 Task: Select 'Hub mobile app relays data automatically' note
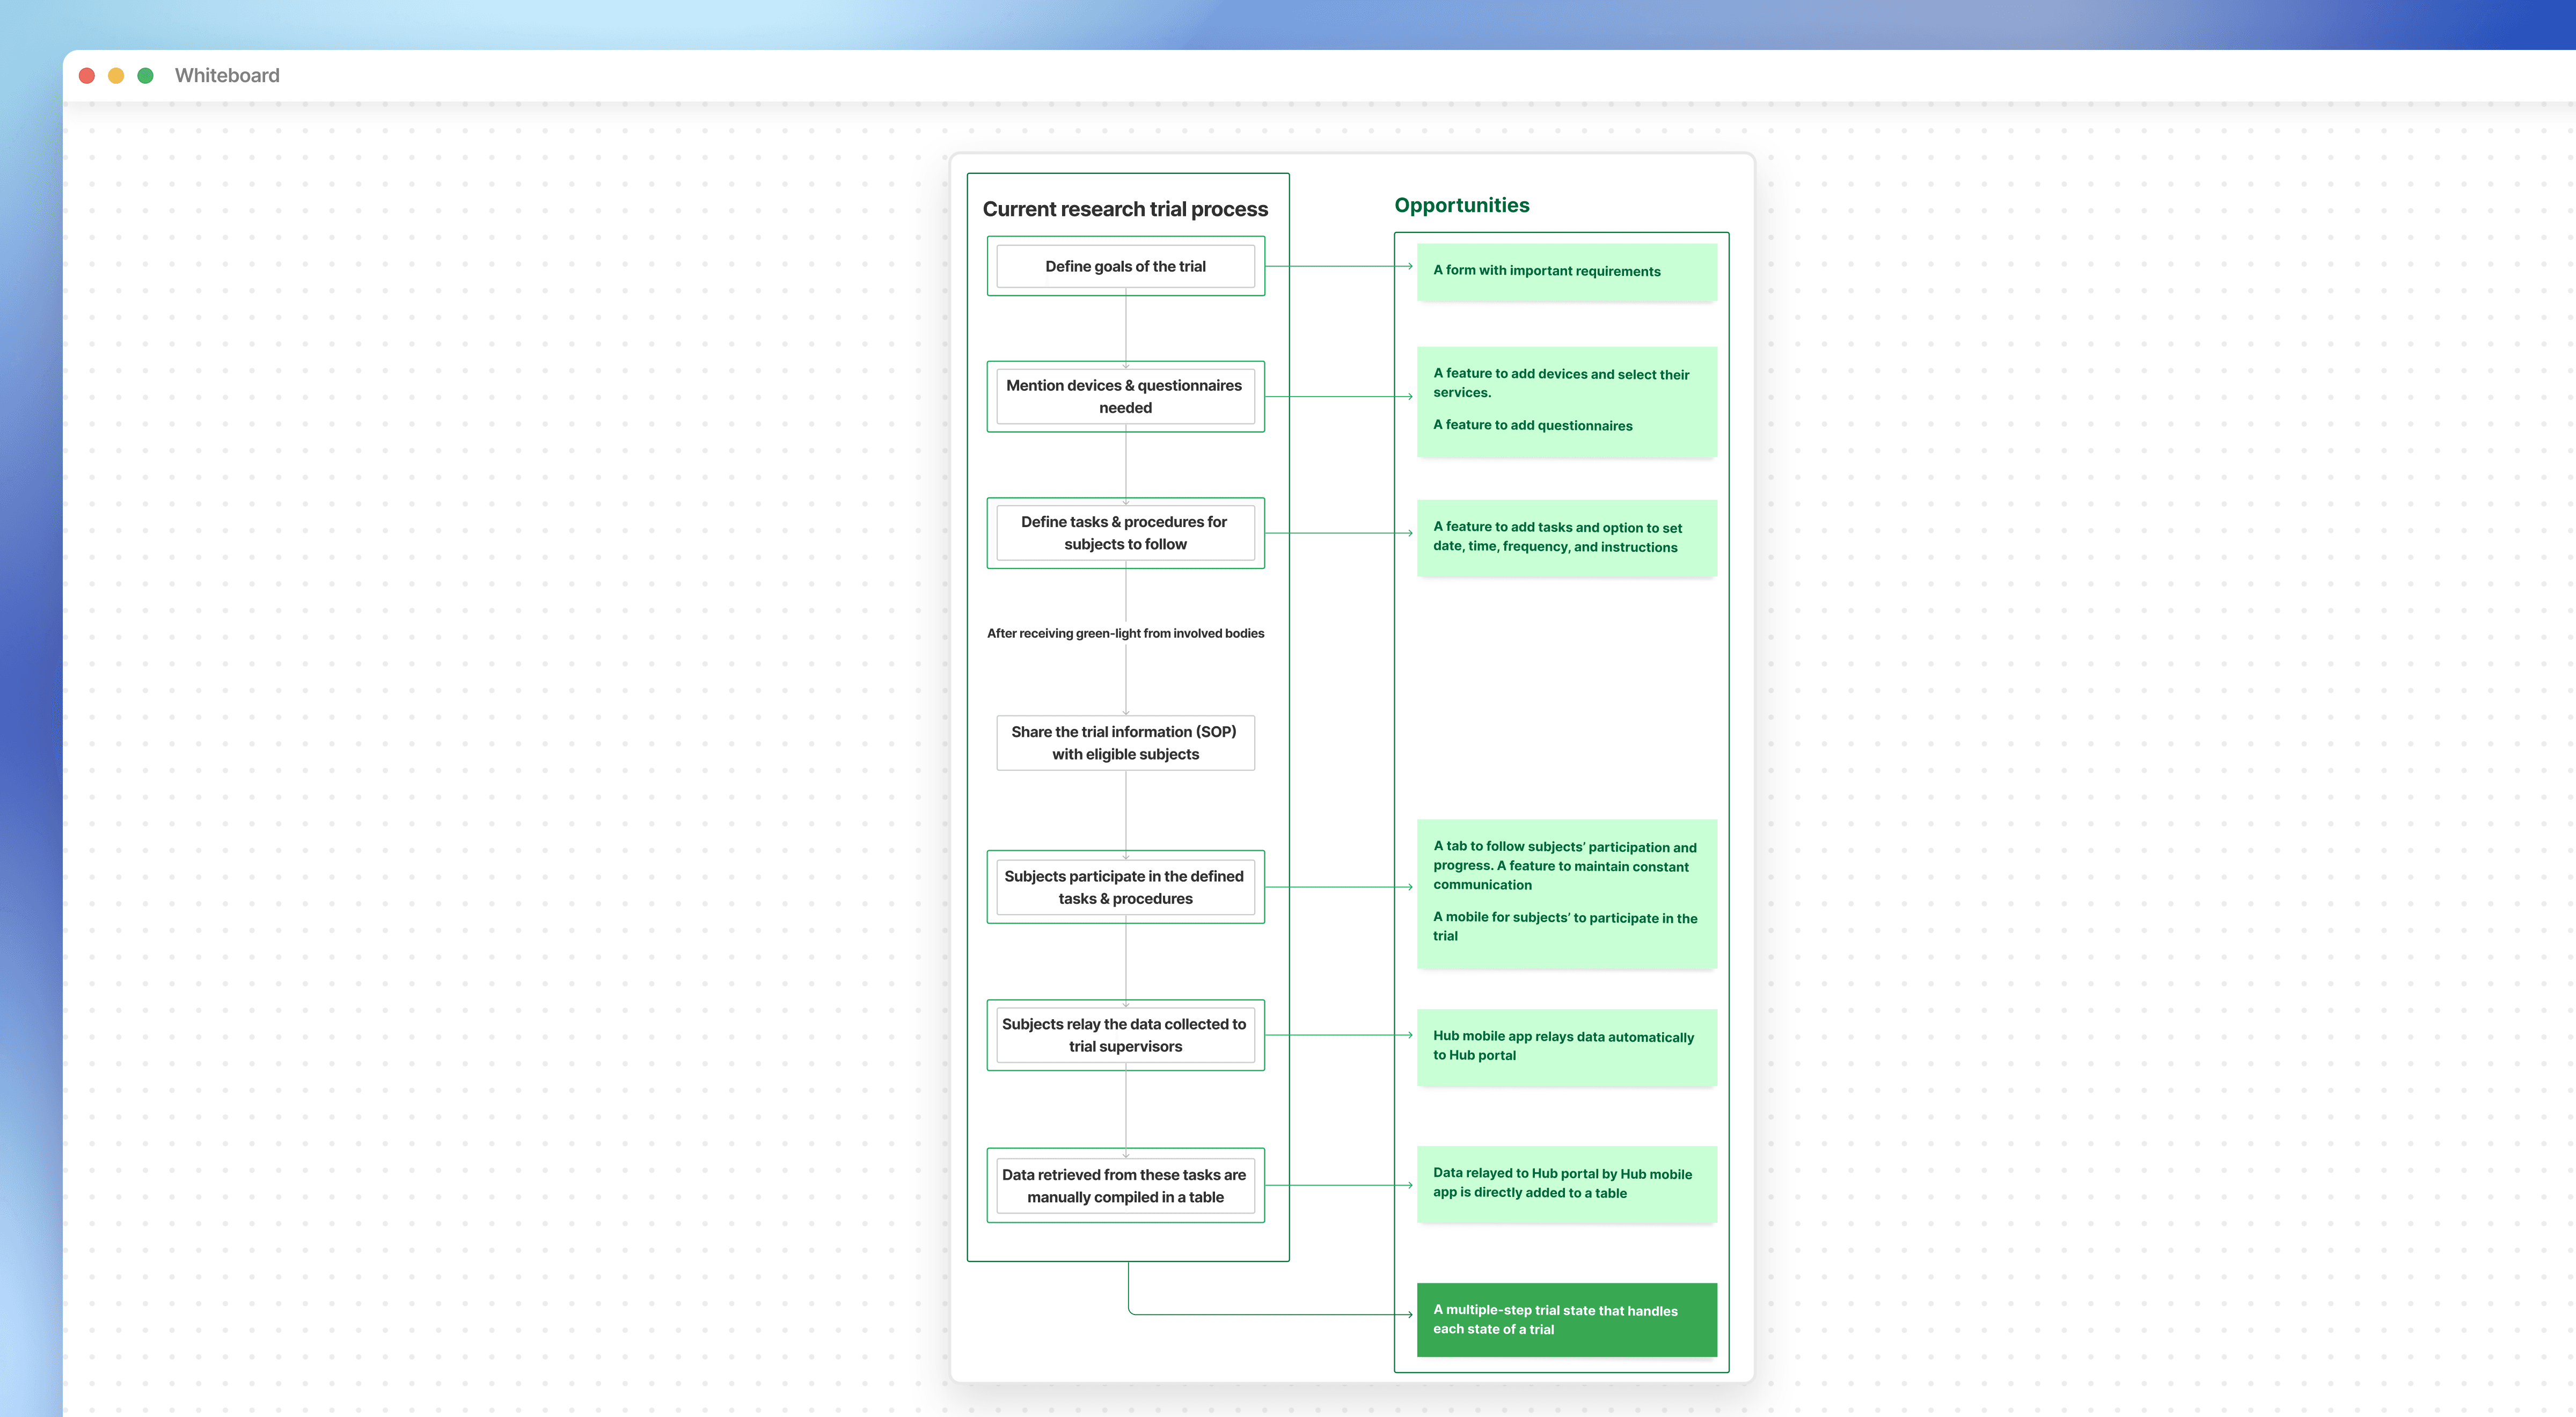pyautogui.click(x=1566, y=1045)
